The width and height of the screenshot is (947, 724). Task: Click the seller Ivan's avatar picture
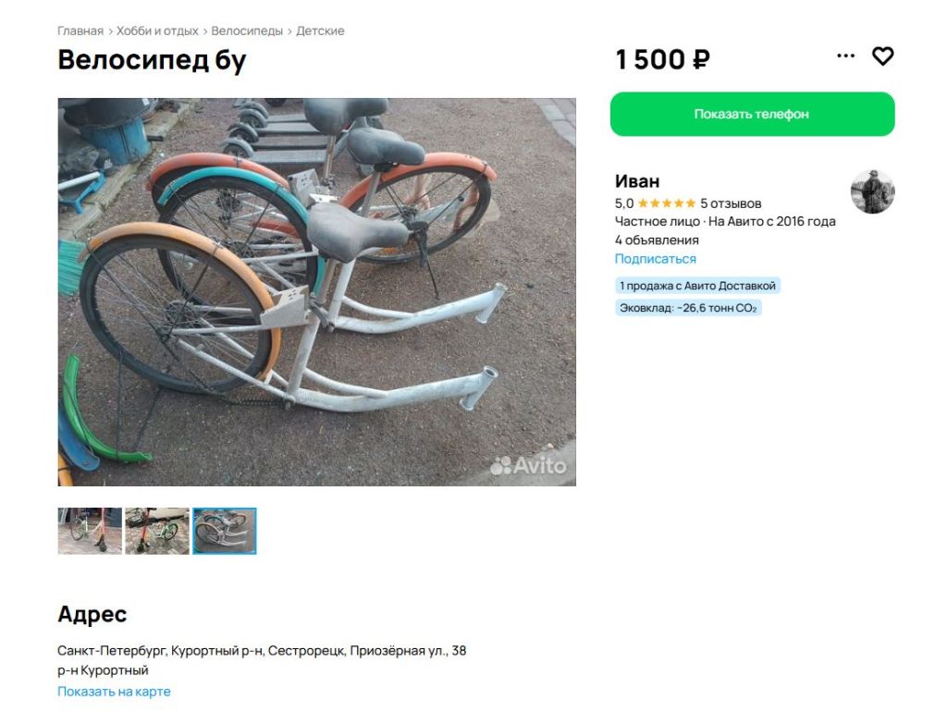tap(872, 192)
